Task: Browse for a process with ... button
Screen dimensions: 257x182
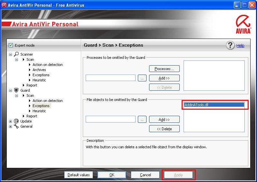Action: pyautogui.click(x=142, y=78)
